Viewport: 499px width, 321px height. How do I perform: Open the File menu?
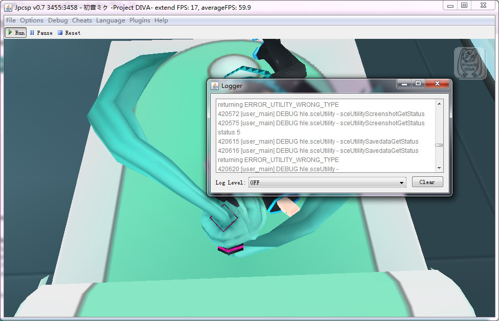coord(11,20)
